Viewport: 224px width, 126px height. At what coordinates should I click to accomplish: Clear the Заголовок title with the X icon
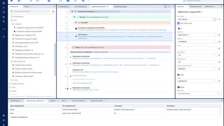214,19
